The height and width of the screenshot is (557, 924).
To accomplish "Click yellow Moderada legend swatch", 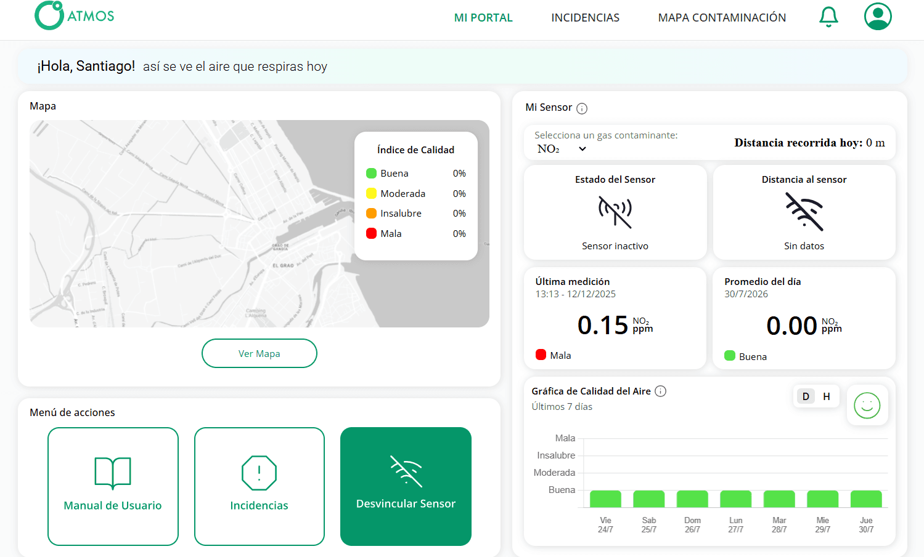I will (371, 193).
